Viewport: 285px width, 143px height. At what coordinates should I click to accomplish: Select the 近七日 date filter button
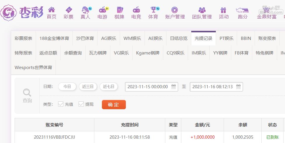pyautogui.click(x=109, y=86)
